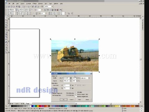Click the Width value spinner arrows
The height and width of the screenshot is (112, 149).
(70, 78)
